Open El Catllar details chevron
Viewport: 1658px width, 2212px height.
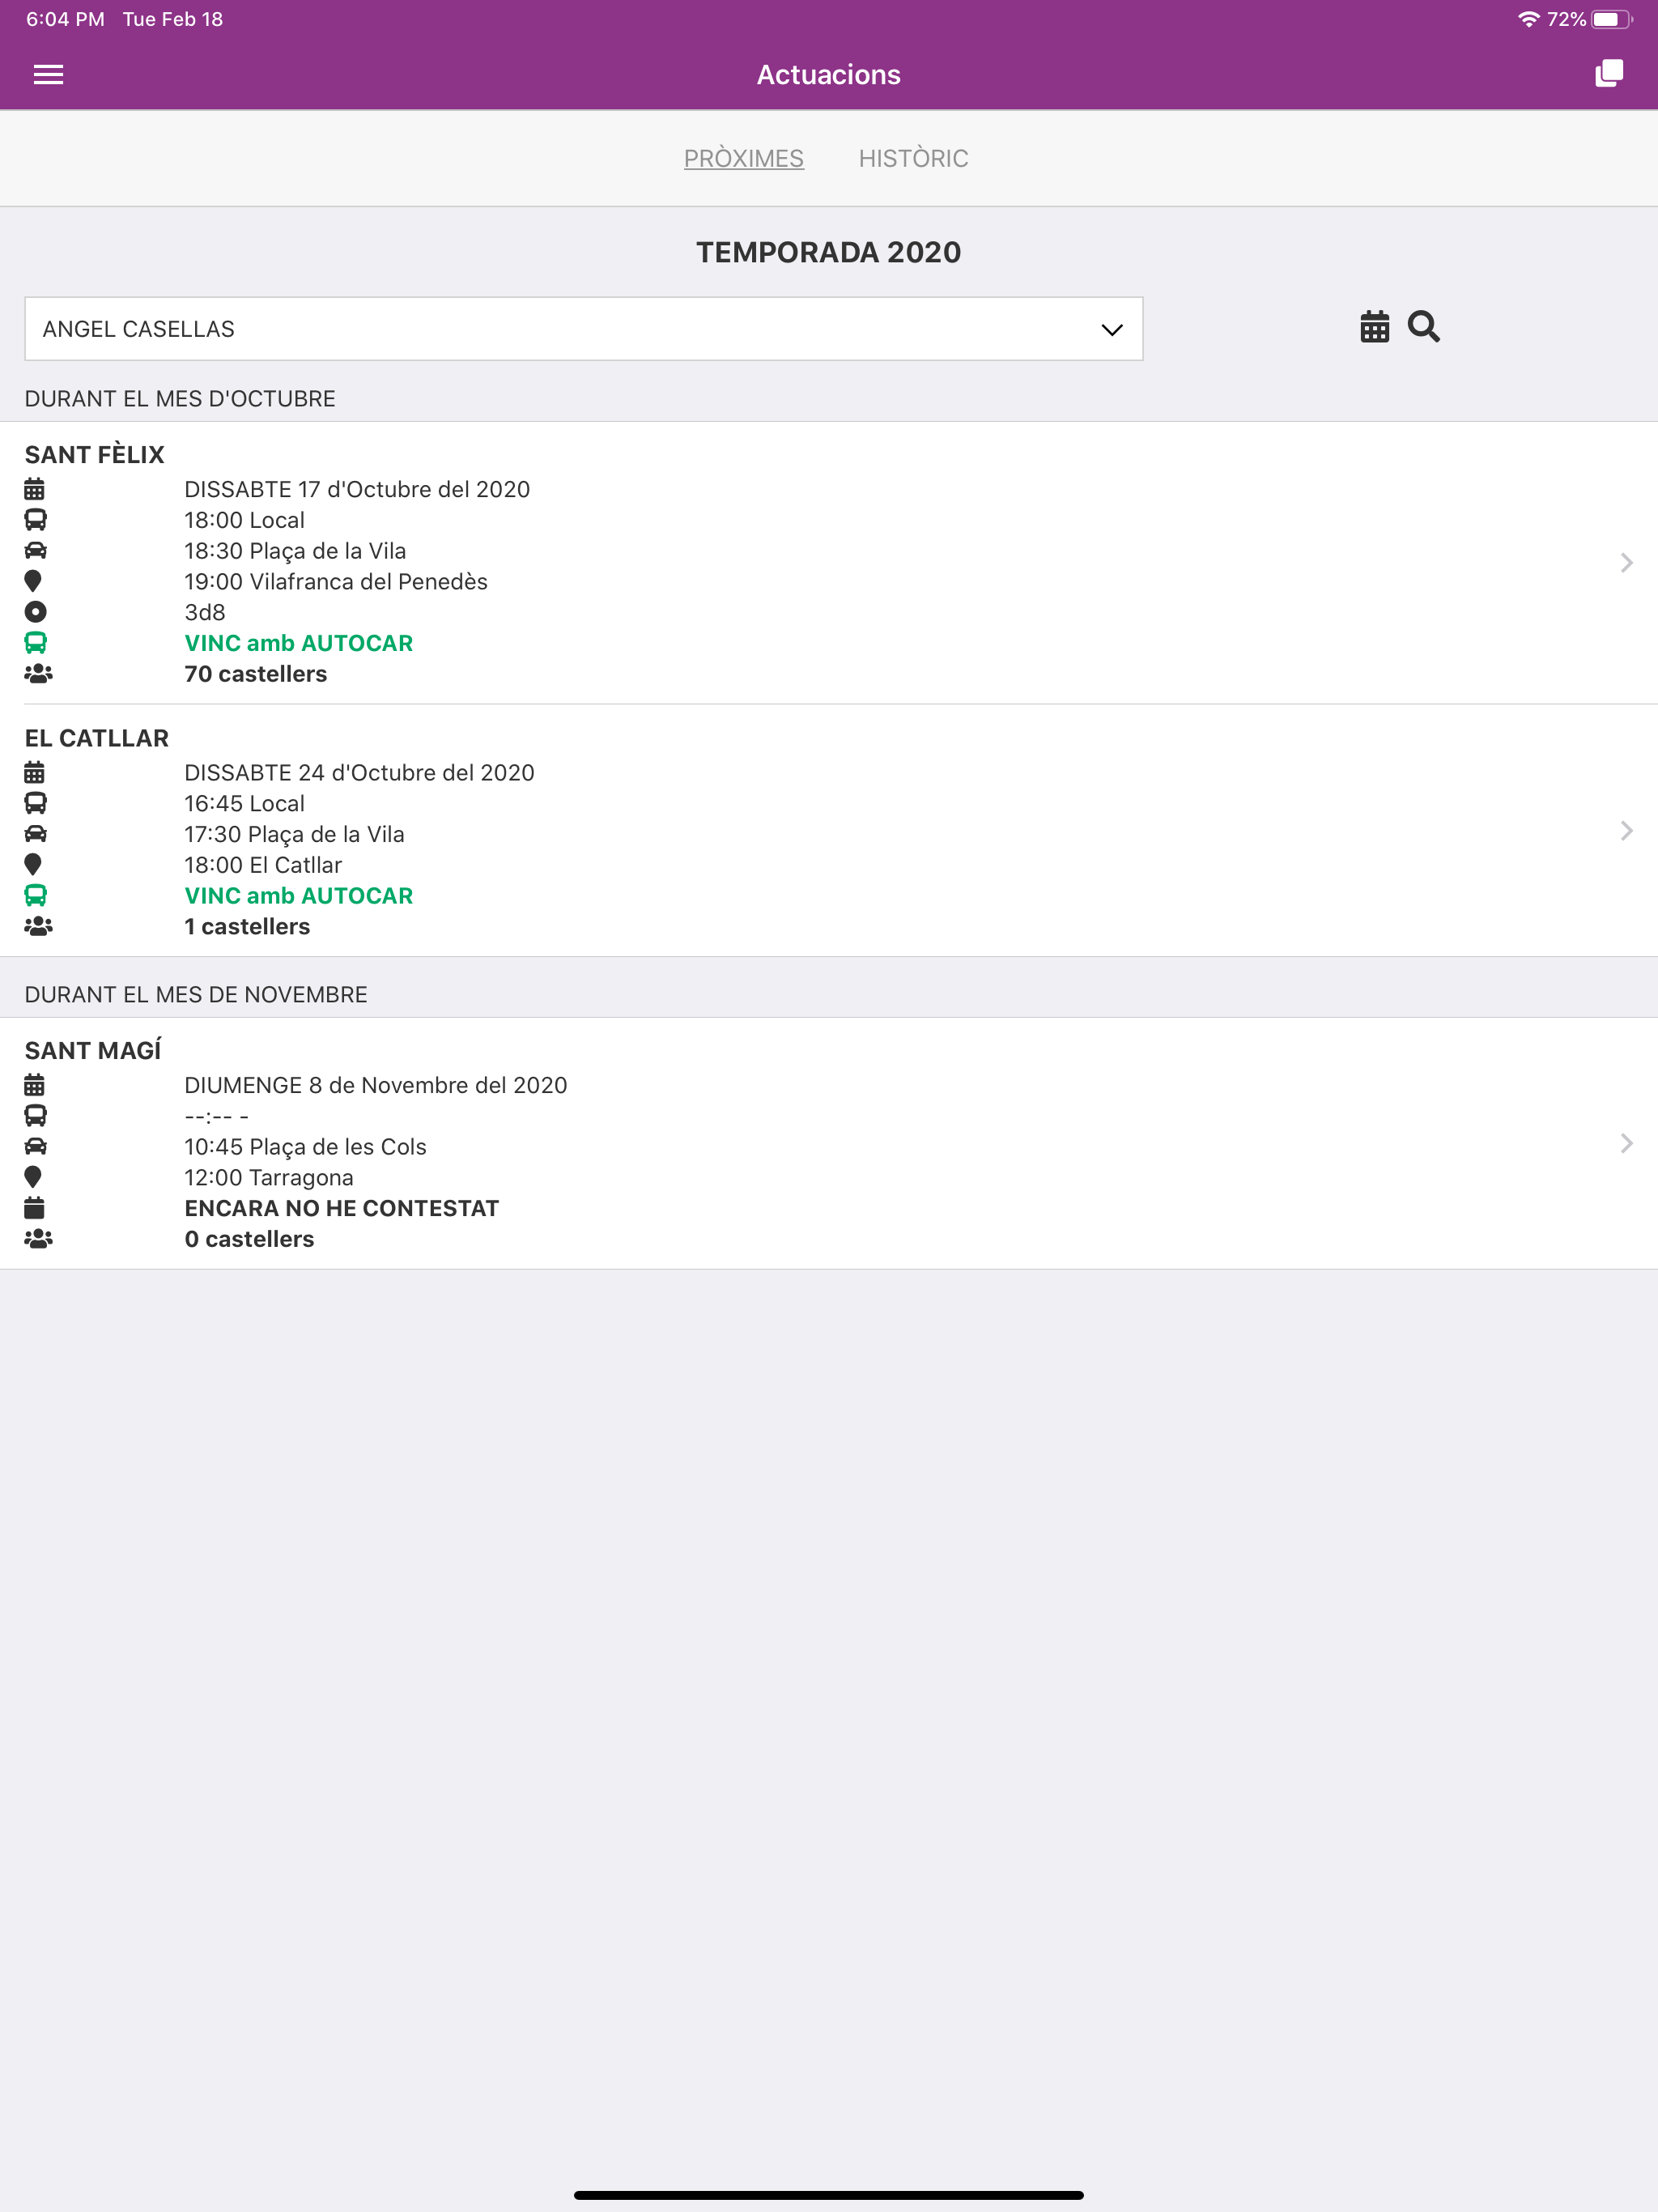click(1626, 831)
